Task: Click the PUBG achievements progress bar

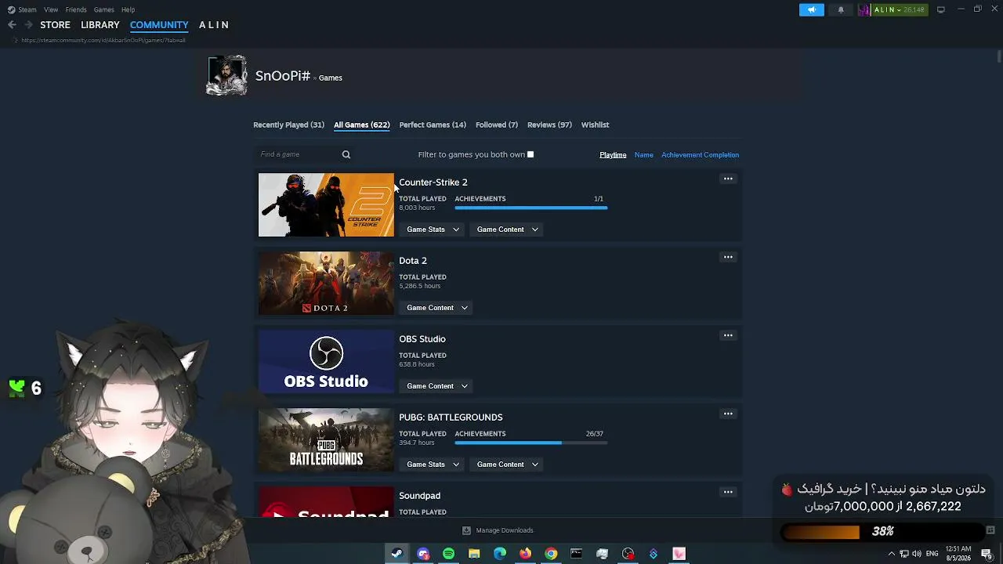Action: (x=531, y=443)
